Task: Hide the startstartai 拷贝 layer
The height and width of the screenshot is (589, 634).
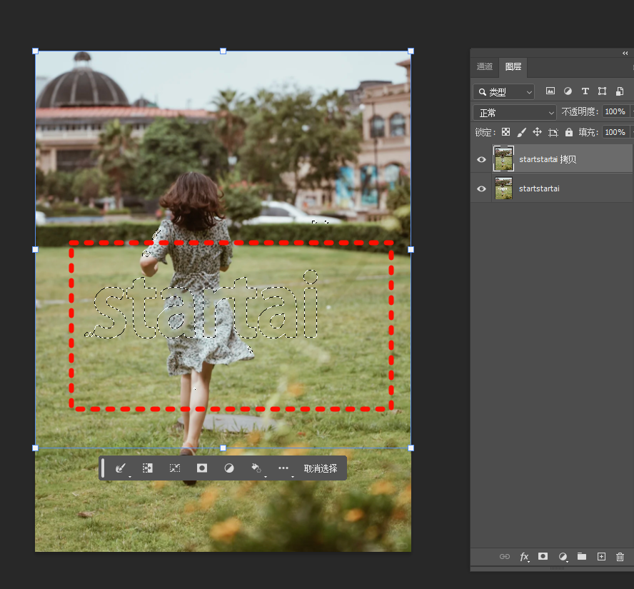Action: coord(481,159)
